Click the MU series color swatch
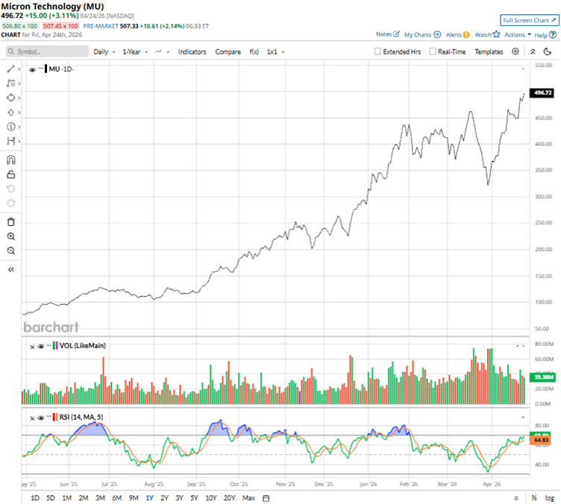The height and width of the screenshot is (504, 561). 46,69
